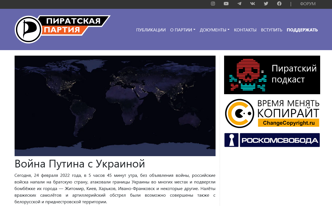Open the «РОСКОМСВОБОДА» banner text
Viewport: 332px width, 206px height.
point(280,140)
